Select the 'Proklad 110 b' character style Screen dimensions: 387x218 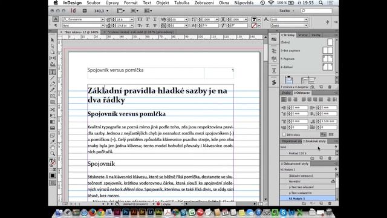(x=308, y=153)
